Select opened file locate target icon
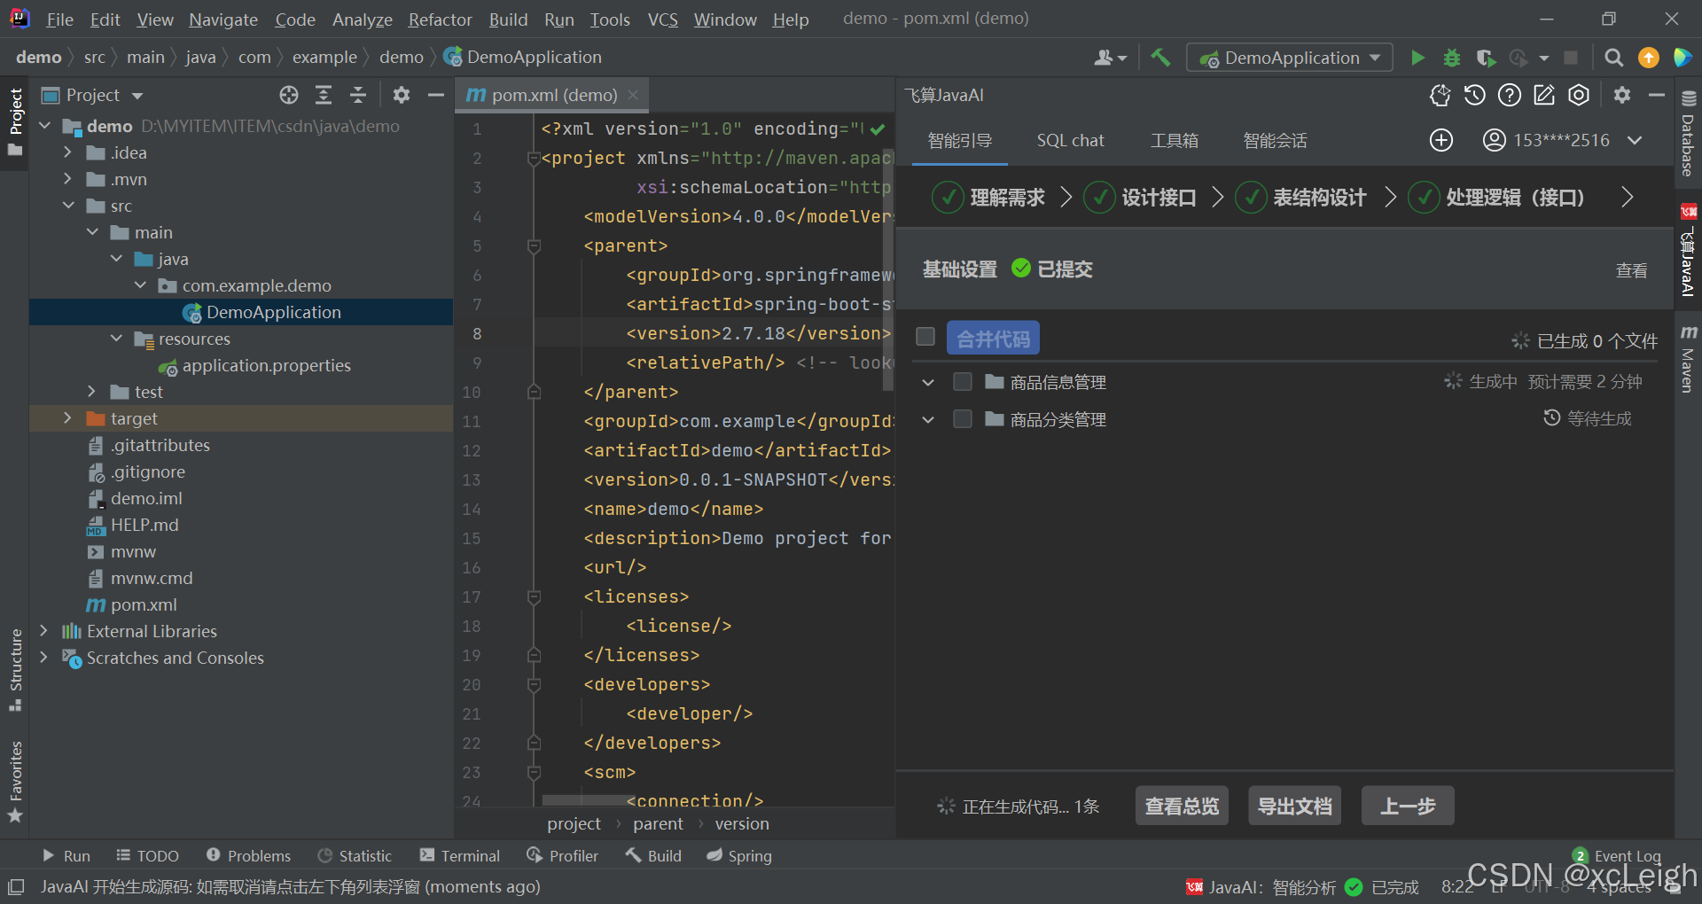Screen dimensions: 1702x904 point(289,95)
